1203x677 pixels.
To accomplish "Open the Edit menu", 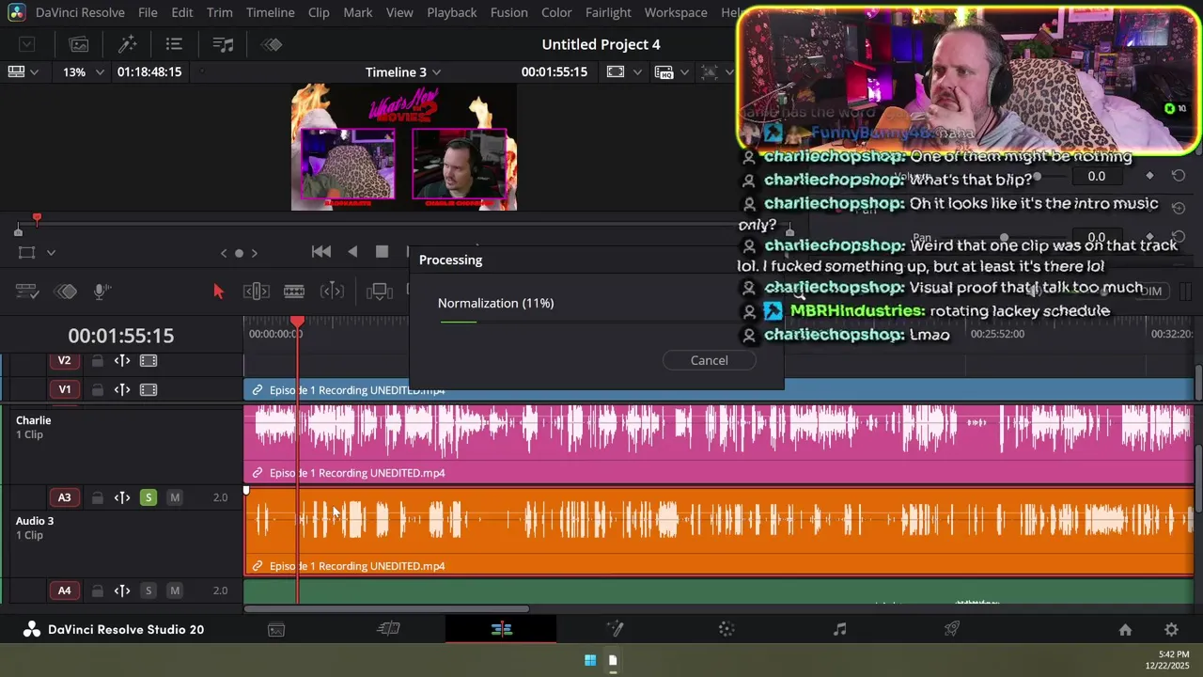I will (x=182, y=12).
